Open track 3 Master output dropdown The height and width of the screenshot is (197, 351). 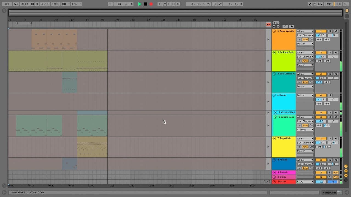[305, 86]
